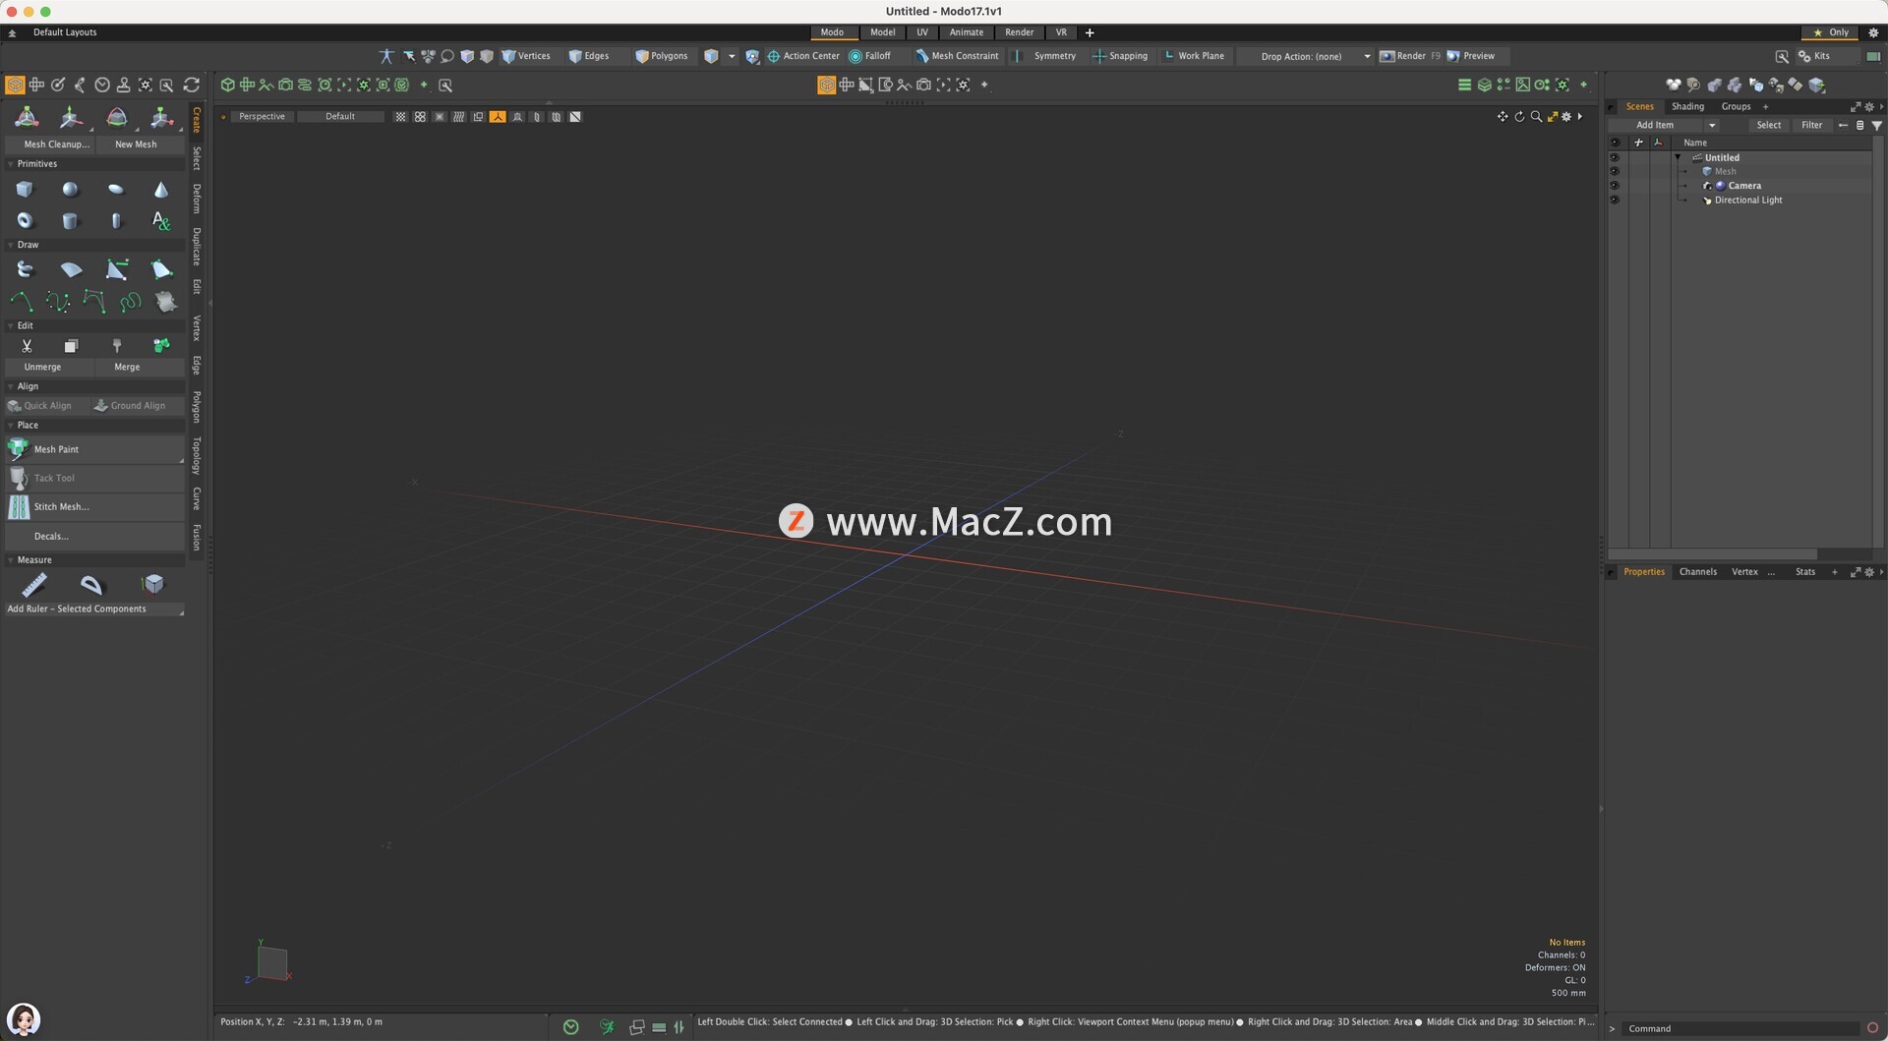Image resolution: width=1888 pixels, height=1041 pixels.
Task: Click the Protractor measure tool icon
Action: [x=91, y=585]
